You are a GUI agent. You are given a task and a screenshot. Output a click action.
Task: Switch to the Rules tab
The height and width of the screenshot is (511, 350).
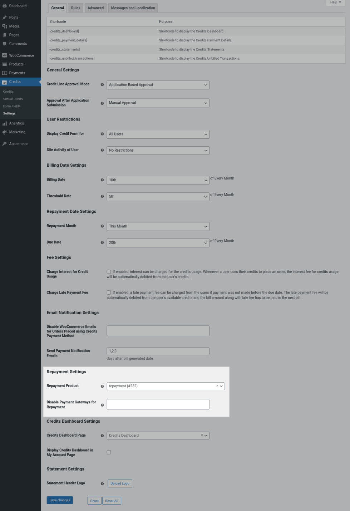75,8
